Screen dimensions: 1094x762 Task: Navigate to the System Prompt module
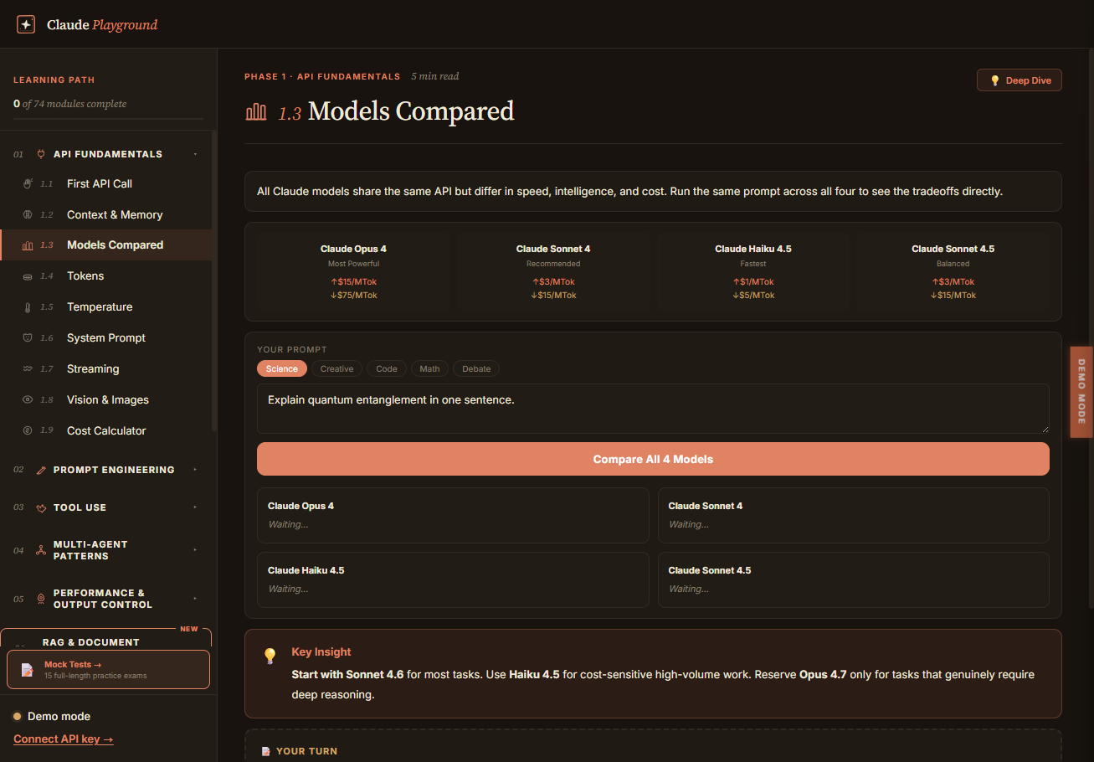click(x=105, y=338)
